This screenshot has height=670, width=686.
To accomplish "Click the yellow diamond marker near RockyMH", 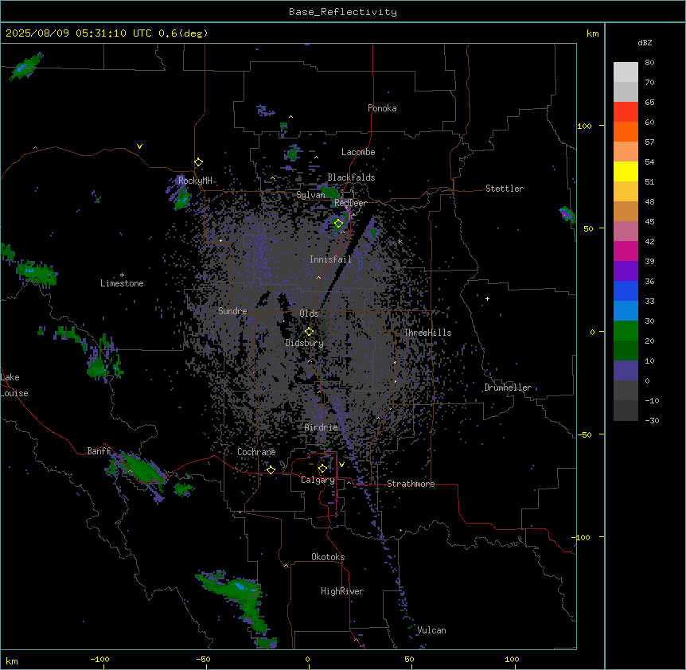I will (198, 162).
